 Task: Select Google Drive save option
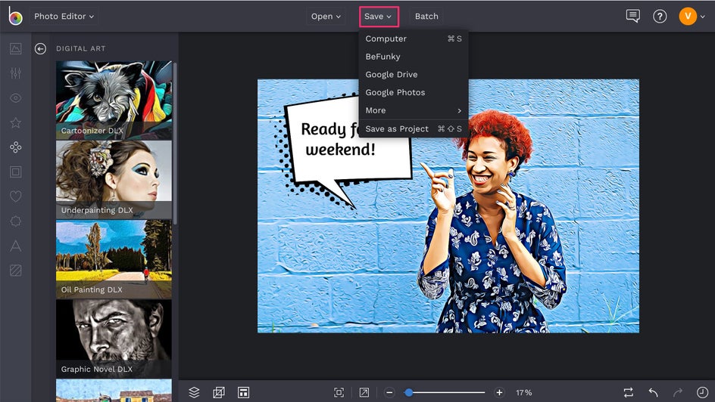click(x=392, y=74)
